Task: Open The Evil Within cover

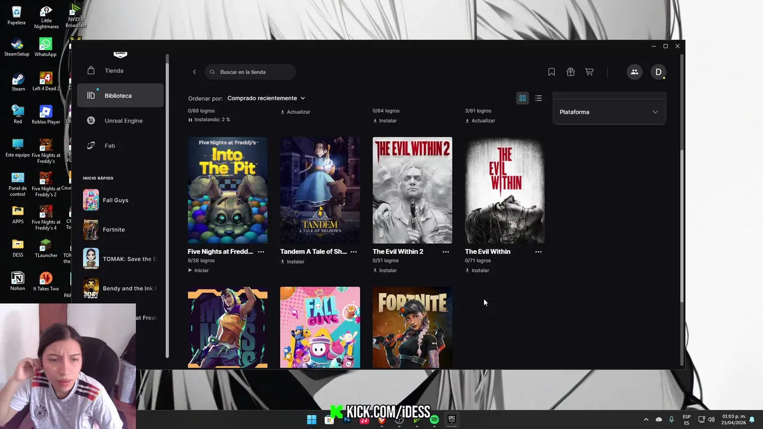Action: coord(505,190)
